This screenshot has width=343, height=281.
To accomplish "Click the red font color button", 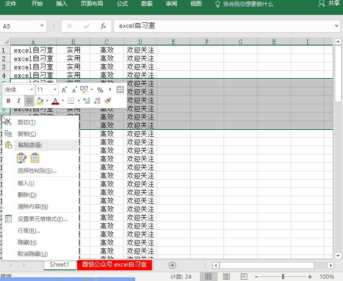I will [x=55, y=101].
